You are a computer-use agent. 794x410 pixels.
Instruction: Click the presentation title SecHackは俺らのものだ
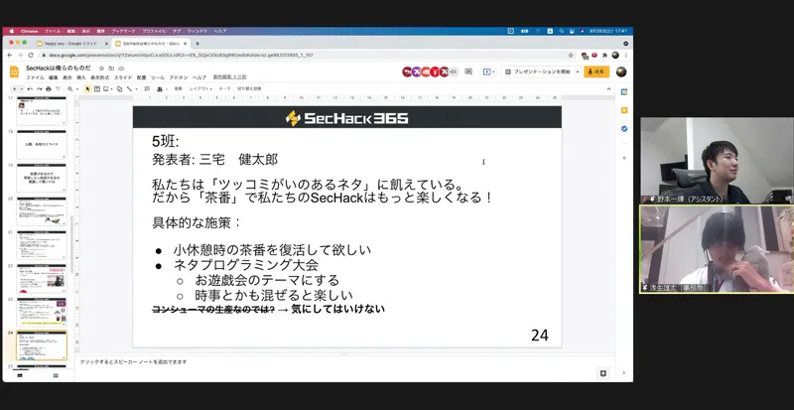pyautogui.click(x=59, y=68)
